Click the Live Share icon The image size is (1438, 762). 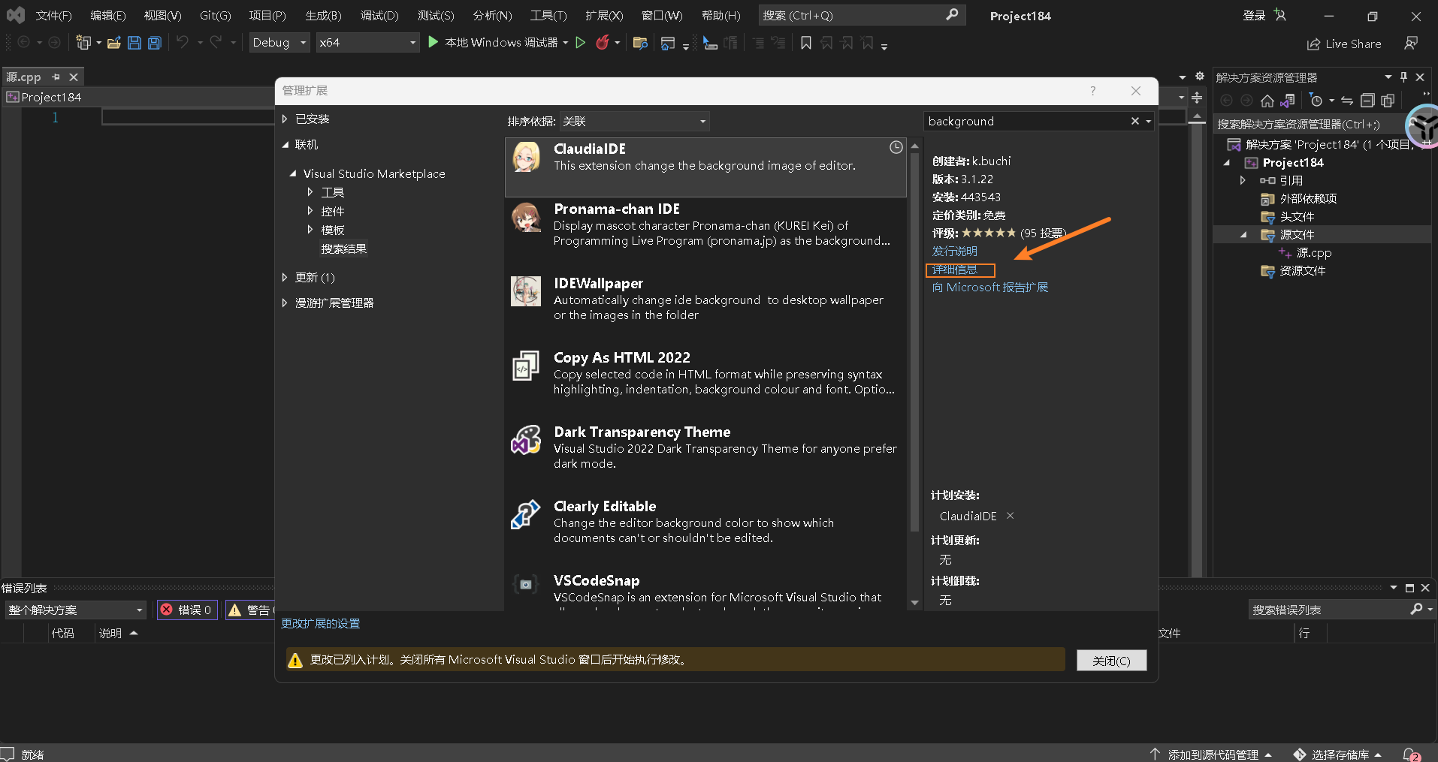pyautogui.click(x=1313, y=44)
